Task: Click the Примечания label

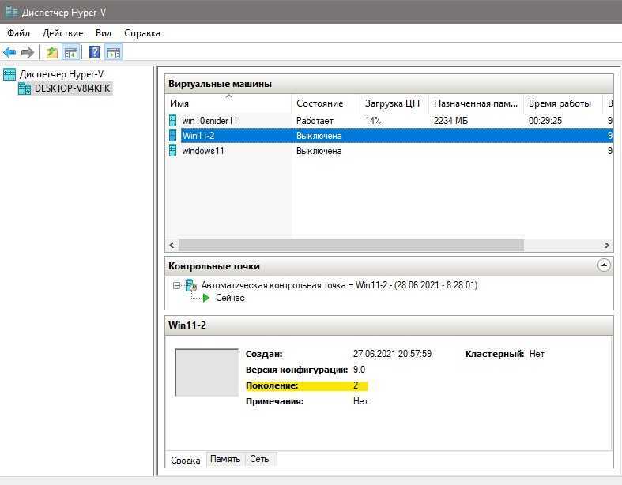Action: coord(274,401)
